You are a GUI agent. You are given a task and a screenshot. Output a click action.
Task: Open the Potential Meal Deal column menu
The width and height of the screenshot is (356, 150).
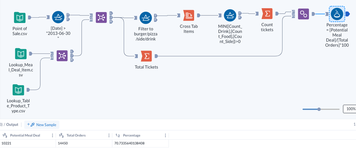coord(52,135)
